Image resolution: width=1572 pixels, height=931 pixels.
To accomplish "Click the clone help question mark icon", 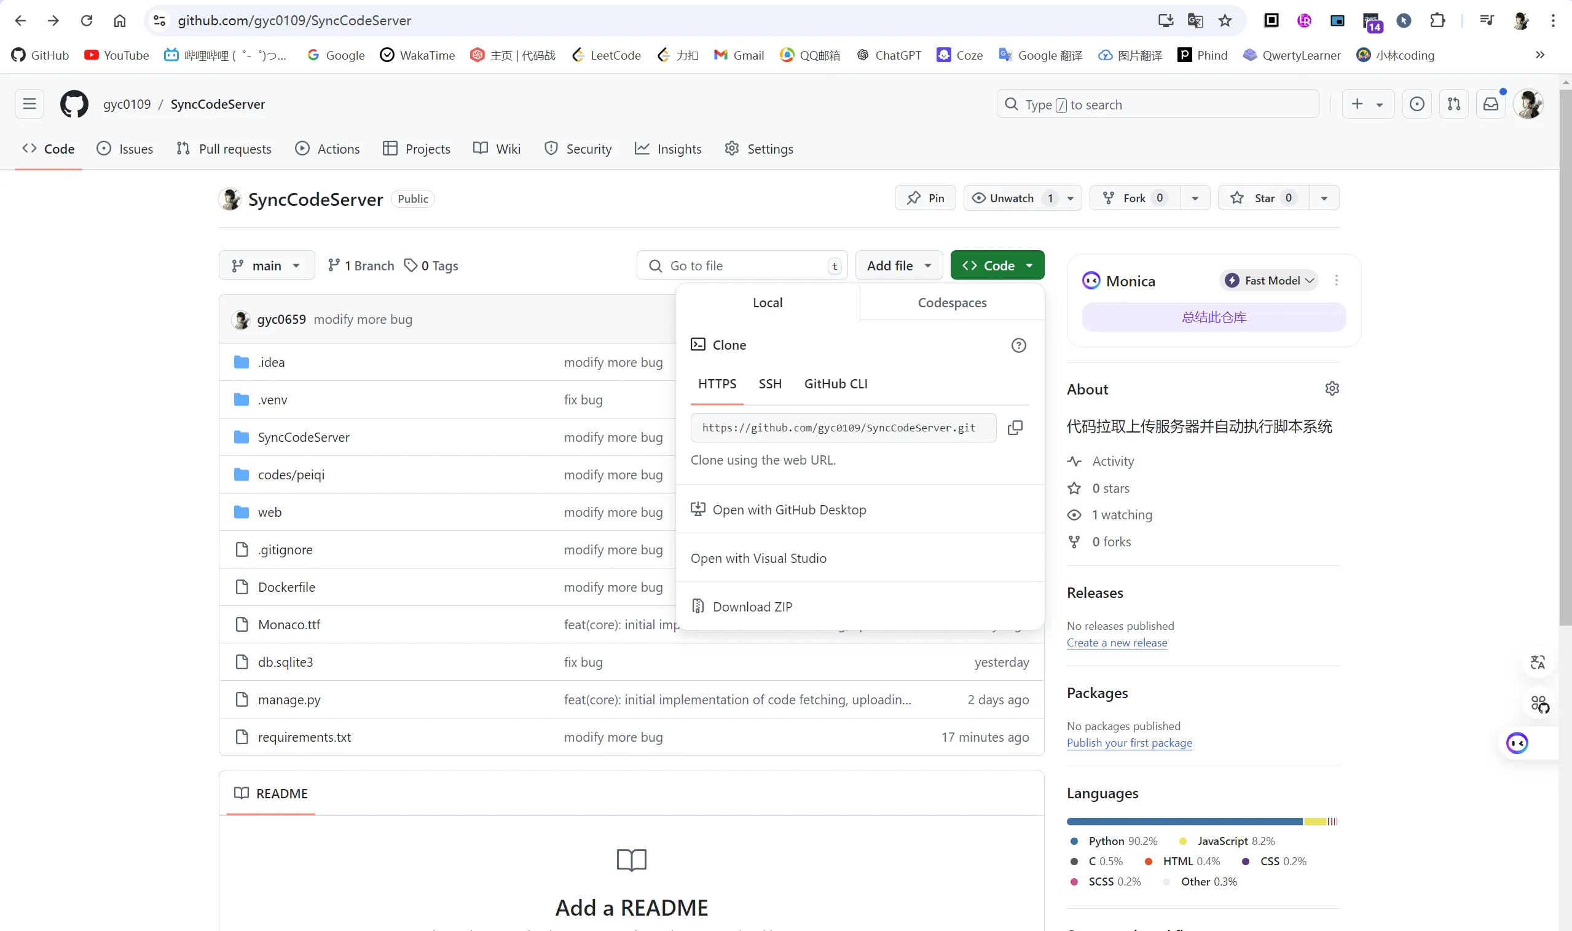I will click(1018, 345).
